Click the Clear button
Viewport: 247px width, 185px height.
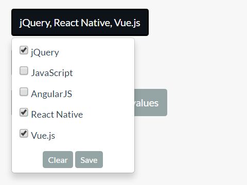[x=58, y=160]
